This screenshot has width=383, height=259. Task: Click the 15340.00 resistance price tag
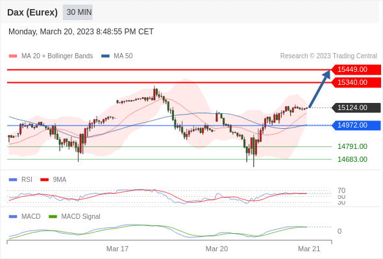click(x=356, y=83)
